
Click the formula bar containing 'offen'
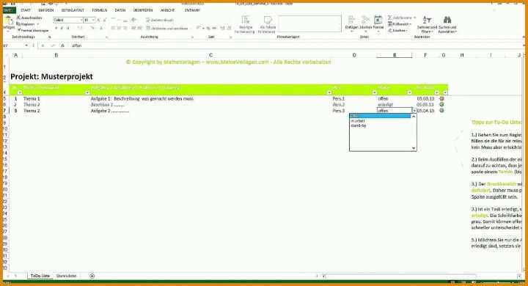[296, 45]
